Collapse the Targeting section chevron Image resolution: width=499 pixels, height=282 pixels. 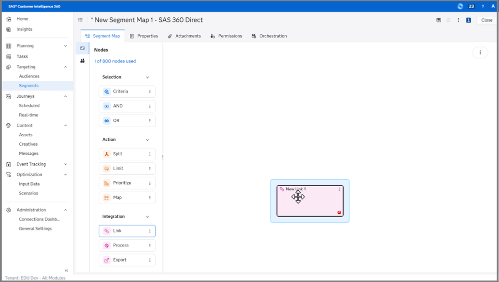pyautogui.click(x=65, y=67)
